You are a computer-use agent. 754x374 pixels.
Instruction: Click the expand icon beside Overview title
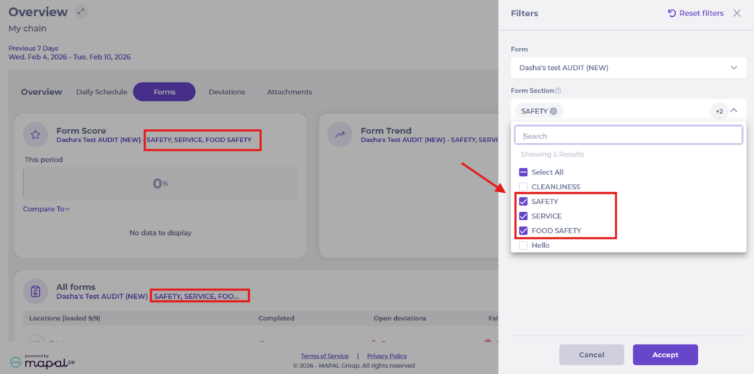pos(81,12)
